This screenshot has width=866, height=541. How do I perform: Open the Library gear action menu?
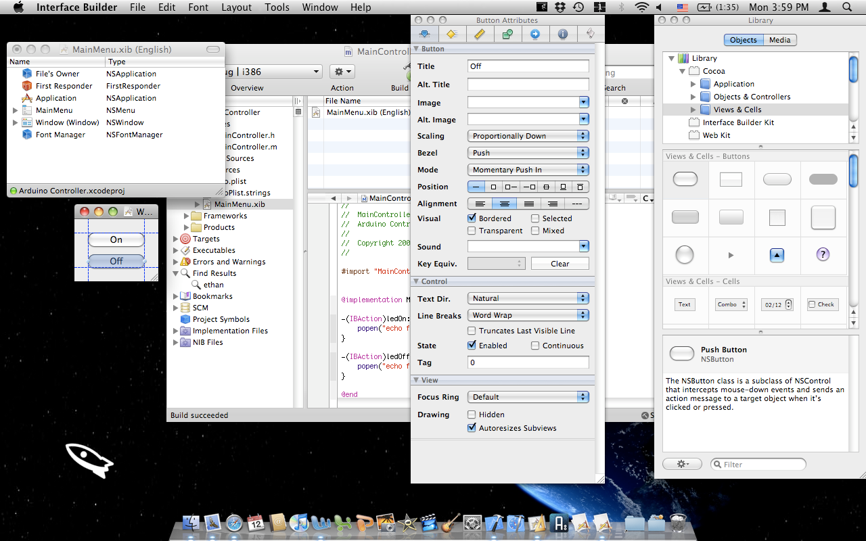point(682,464)
